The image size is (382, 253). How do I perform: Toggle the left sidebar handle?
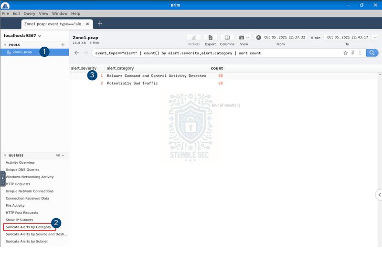click(3, 179)
